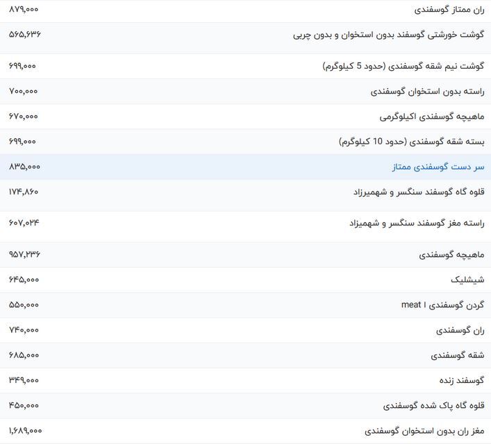Open 'راسته مغز گوسفند سنگسر و شهمیرزاد'
Image resolution: width=491 pixels, height=444 pixels.
417,223
